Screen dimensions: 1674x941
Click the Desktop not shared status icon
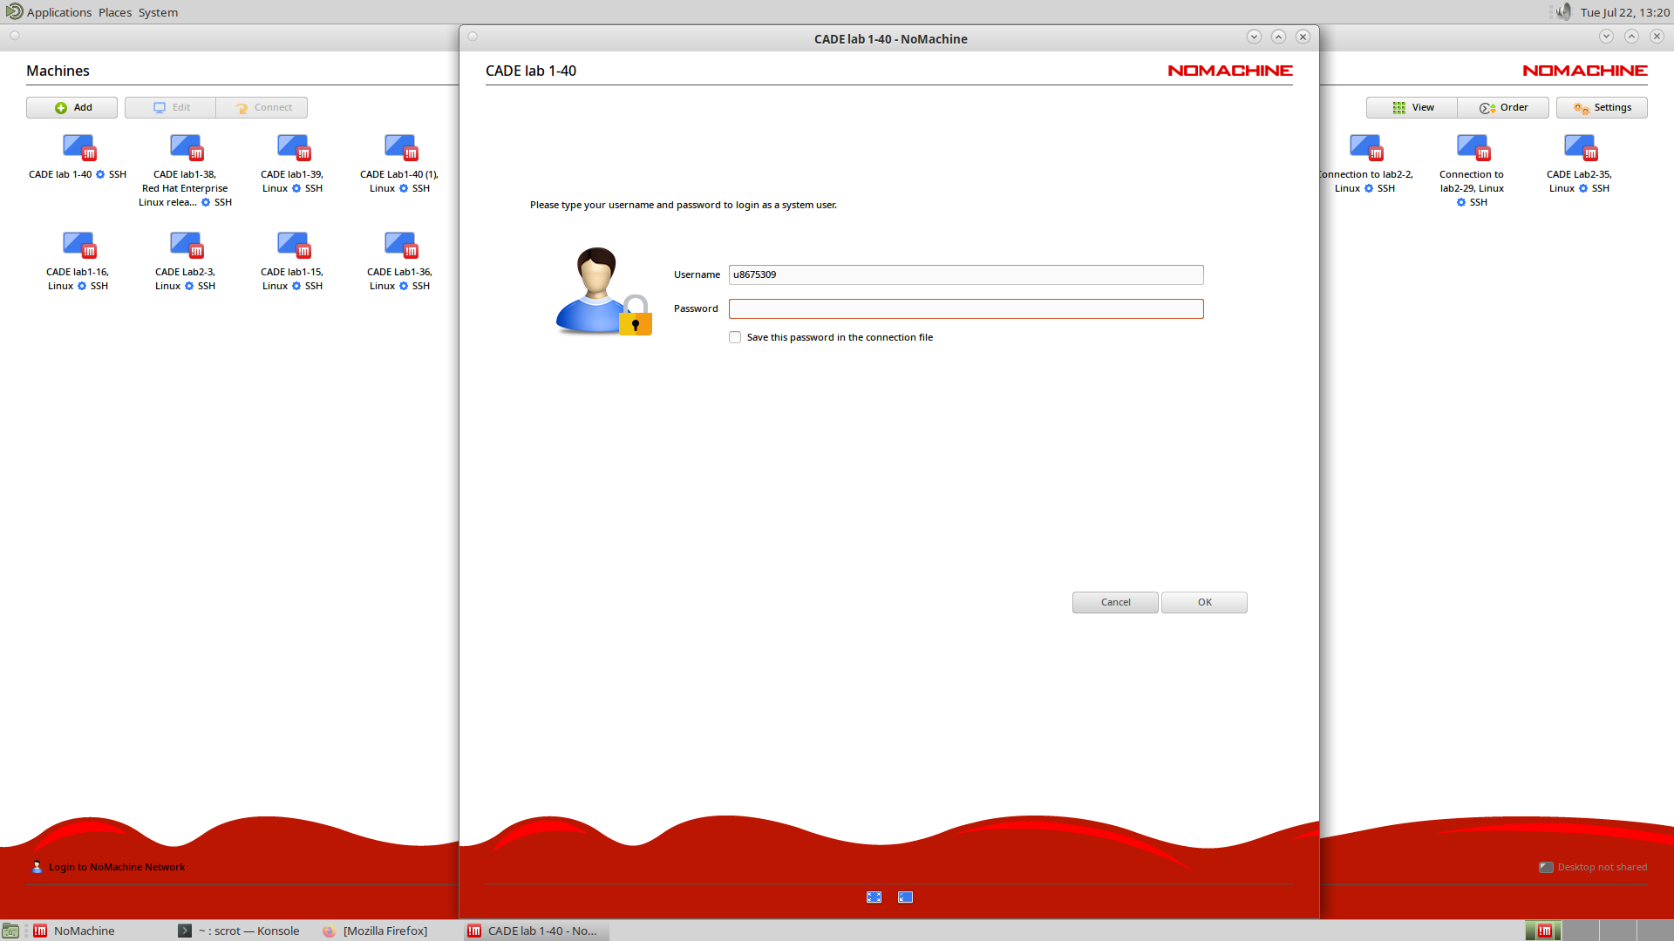(1546, 867)
